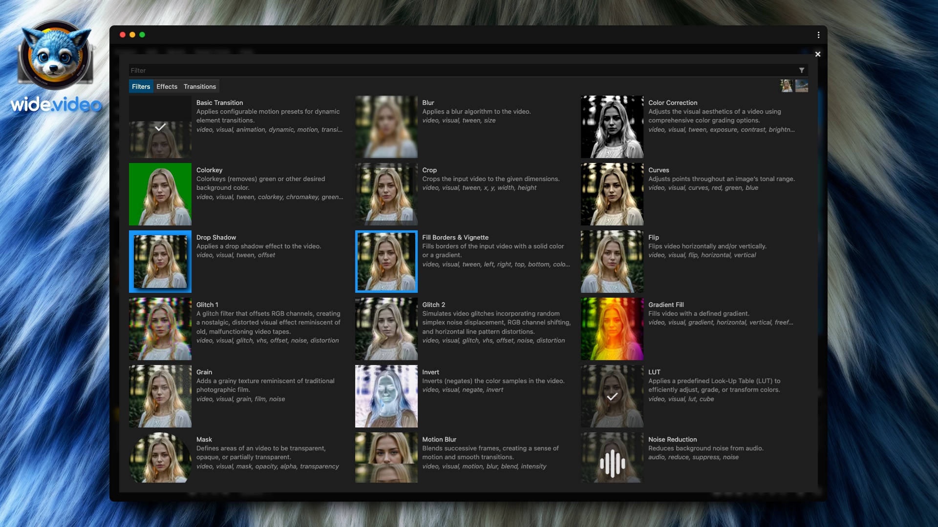Viewport: 938px width, 527px height.
Task: Click the Curves title text
Action: tap(659, 170)
